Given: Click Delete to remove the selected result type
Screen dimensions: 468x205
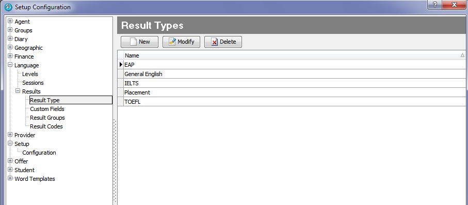Looking at the screenshot, I should point(223,42).
